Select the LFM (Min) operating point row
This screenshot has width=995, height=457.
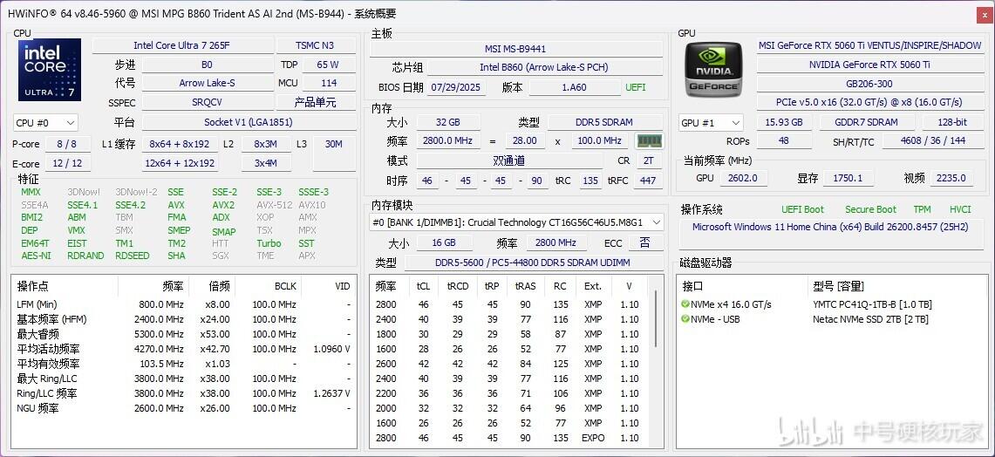tap(184, 304)
